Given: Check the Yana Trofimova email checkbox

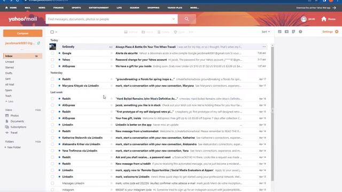Looking at the screenshot, I should [x=52, y=150].
